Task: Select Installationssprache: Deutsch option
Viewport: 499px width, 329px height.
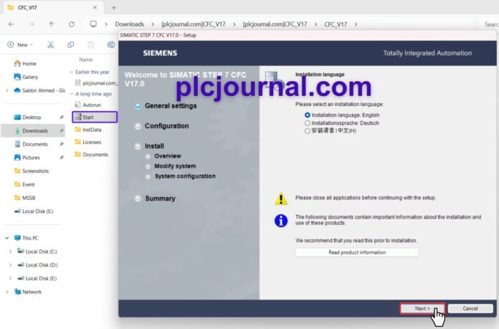Action: point(308,123)
